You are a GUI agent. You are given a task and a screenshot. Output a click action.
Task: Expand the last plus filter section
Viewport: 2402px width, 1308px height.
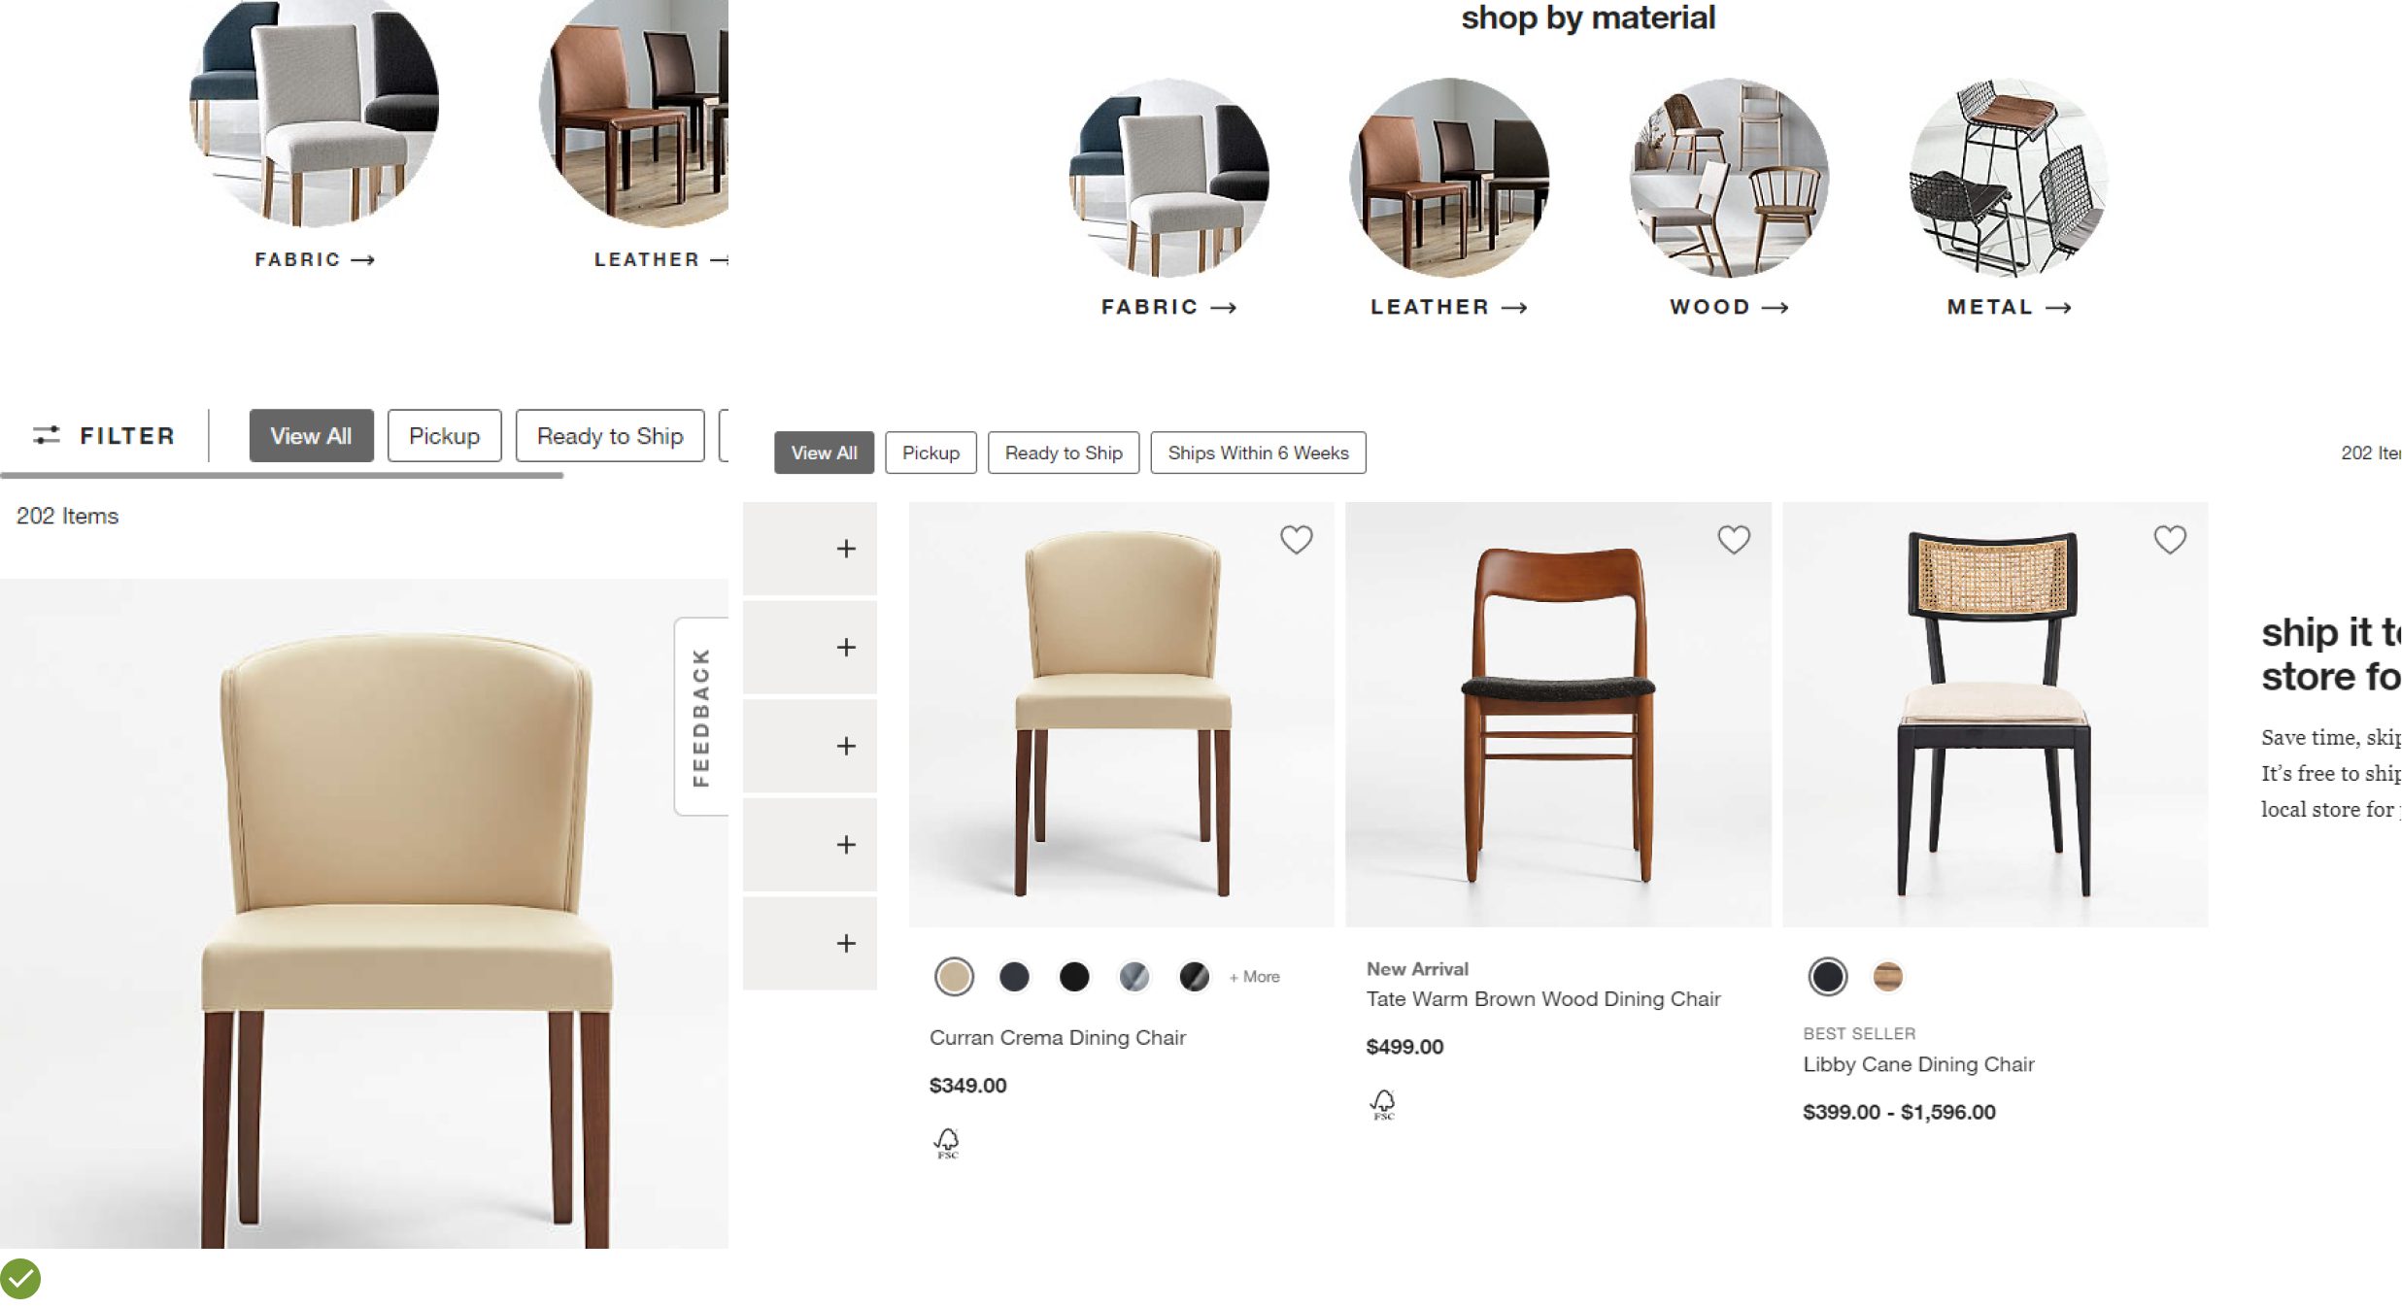(x=846, y=943)
